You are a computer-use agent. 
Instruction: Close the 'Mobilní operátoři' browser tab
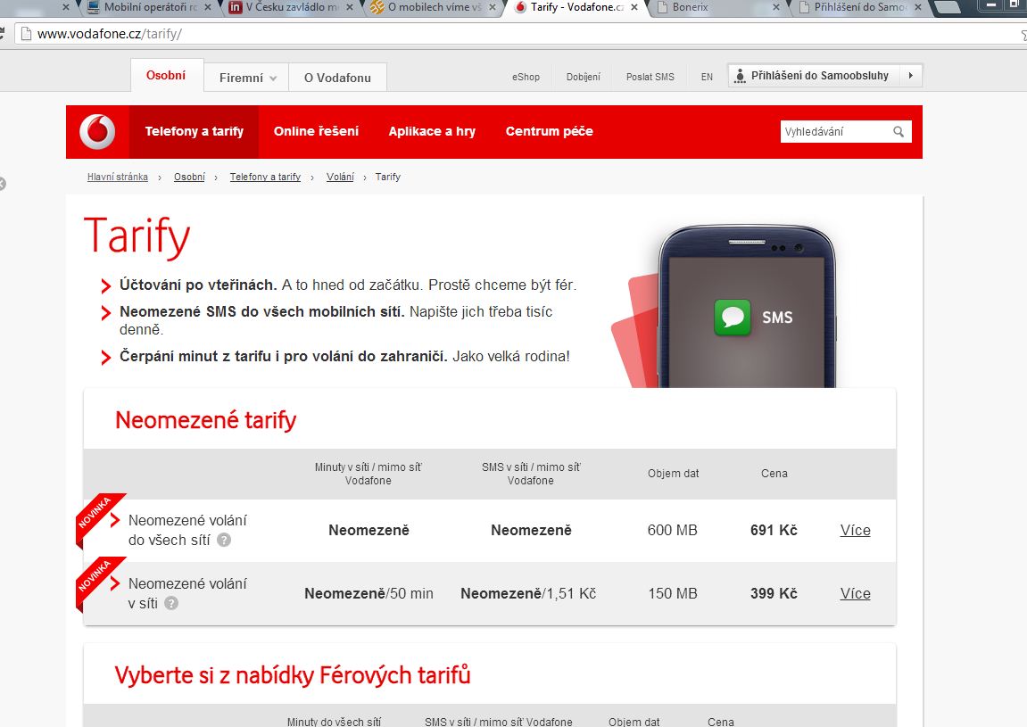click(x=208, y=7)
